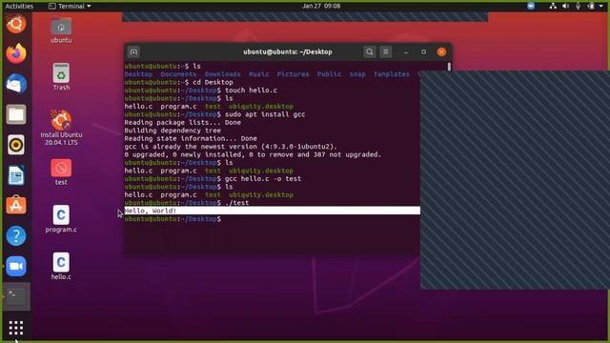Select Install Ubuntu 20.04.1 LTS desktop icon
Screen dimensions: 610x343
pos(61,128)
